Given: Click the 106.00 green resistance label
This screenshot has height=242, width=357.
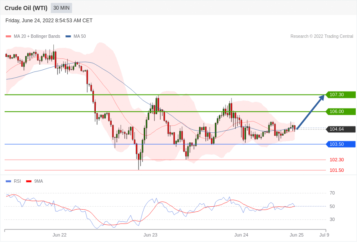Looking at the screenshot, I should [341, 111].
